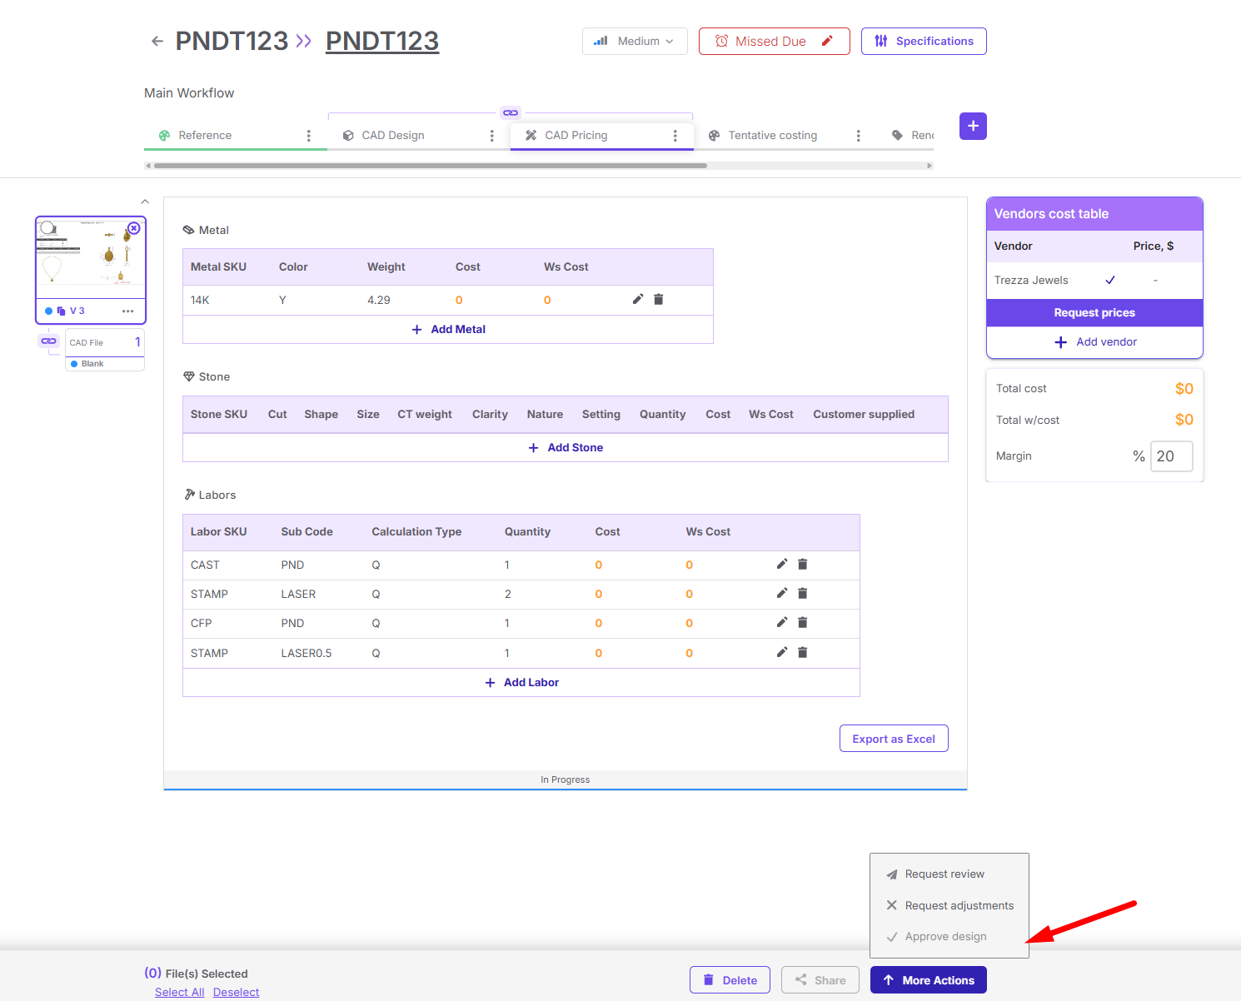The height and width of the screenshot is (1001, 1241).
Task: Edit the STAMP LASER0.5 labor row
Action: (x=782, y=652)
